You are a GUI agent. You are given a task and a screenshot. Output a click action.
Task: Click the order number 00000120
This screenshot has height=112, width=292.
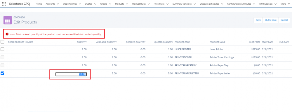(19, 17)
